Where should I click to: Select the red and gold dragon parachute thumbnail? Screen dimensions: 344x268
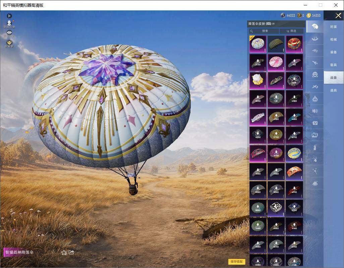(294, 44)
